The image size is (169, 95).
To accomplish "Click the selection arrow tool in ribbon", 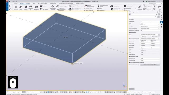I will pos(10,6).
